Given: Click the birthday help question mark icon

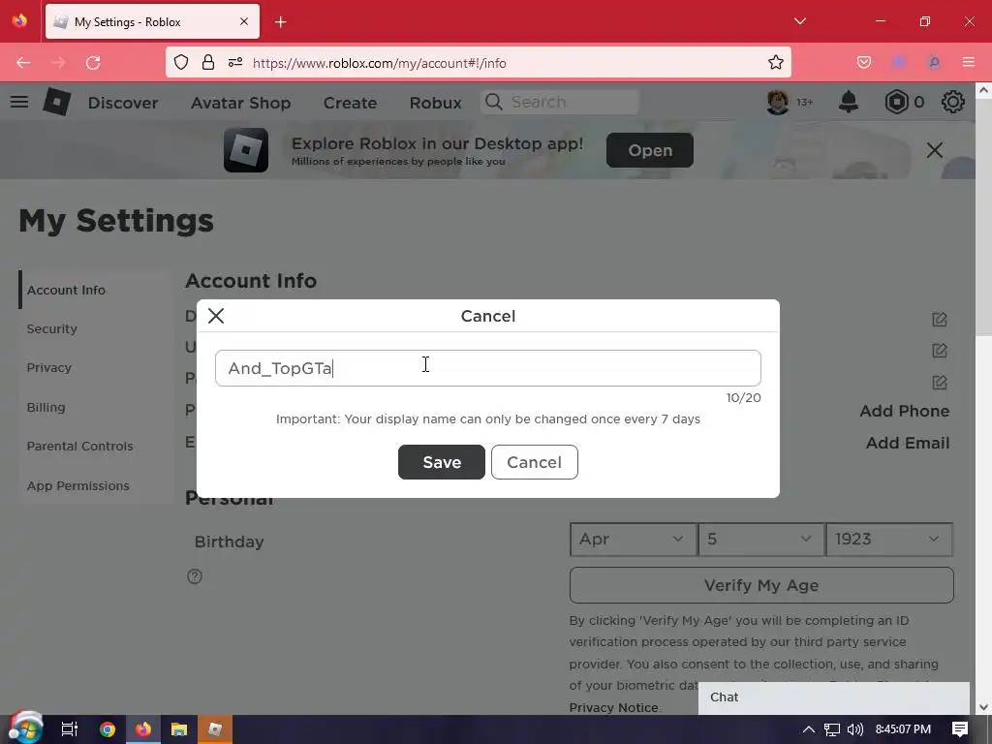Looking at the screenshot, I should pyautogui.click(x=194, y=576).
